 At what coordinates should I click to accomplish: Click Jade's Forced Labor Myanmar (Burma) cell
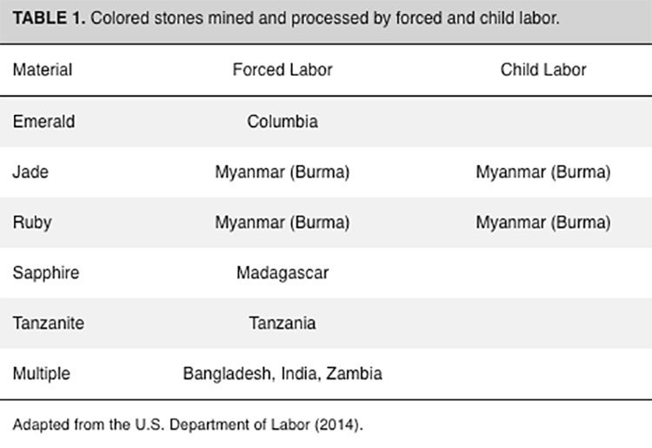(x=283, y=171)
